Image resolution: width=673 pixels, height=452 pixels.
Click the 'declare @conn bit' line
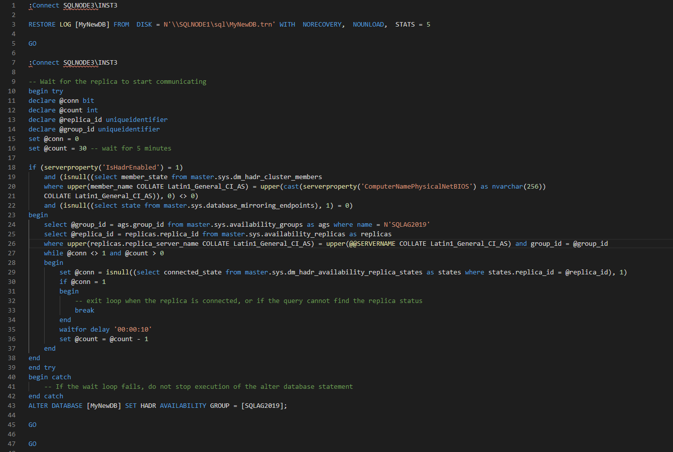coord(61,100)
